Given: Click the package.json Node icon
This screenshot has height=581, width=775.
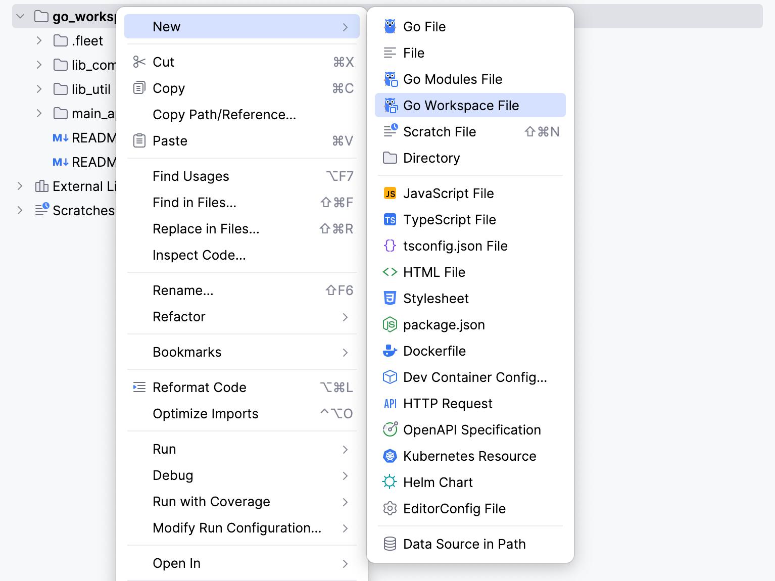Looking at the screenshot, I should [390, 325].
